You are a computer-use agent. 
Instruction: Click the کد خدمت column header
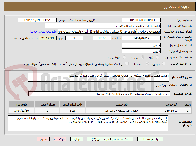pos(171,104)
